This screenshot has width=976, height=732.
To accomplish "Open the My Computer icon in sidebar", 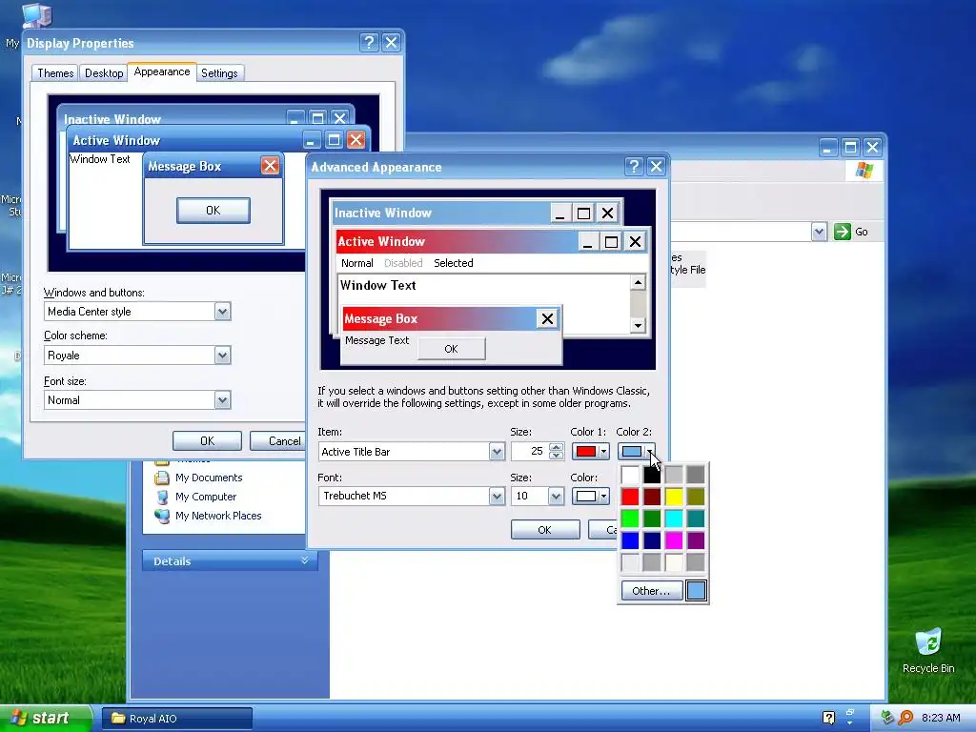I will (162, 497).
